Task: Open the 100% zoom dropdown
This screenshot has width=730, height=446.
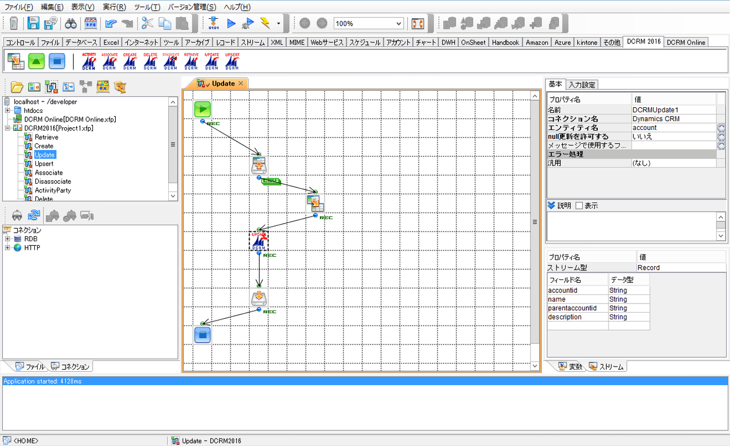Action: pos(399,23)
